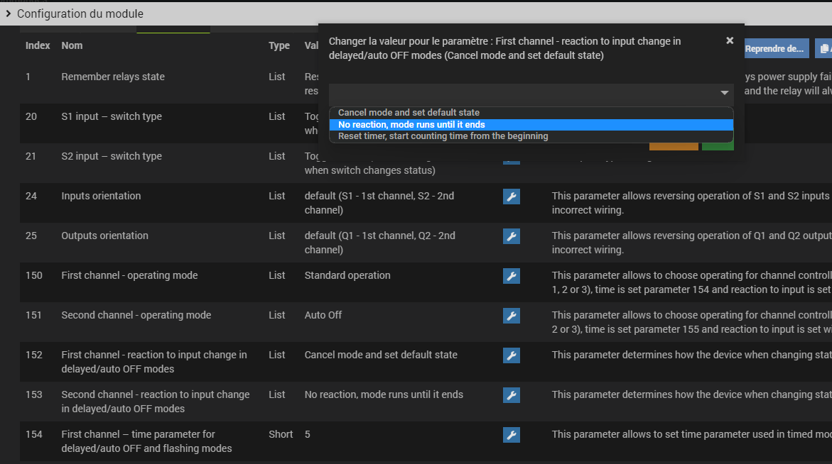
Task: Click wrench icon for Outputs orientation parameter
Action: pos(512,236)
